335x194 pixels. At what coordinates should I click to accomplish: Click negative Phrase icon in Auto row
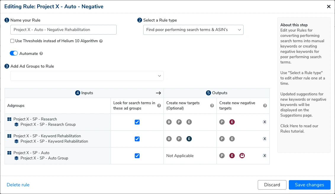point(222,156)
